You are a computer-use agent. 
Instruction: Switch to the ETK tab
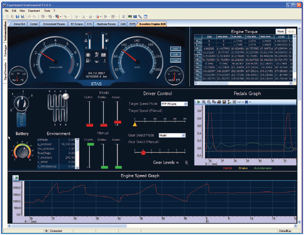coord(89,24)
